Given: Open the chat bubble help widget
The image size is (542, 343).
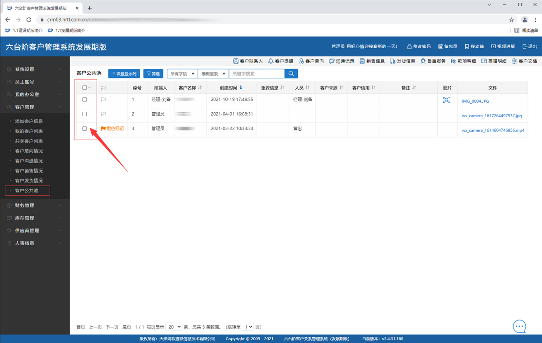Looking at the screenshot, I should tap(519, 326).
